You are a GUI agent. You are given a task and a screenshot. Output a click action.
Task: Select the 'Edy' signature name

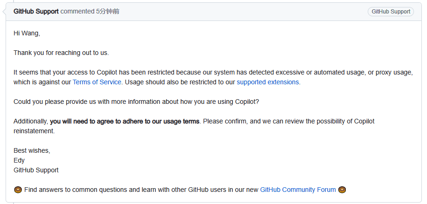(x=19, y=160)
